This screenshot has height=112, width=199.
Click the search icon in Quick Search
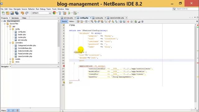pyautogui.click(x=174, y=9)
